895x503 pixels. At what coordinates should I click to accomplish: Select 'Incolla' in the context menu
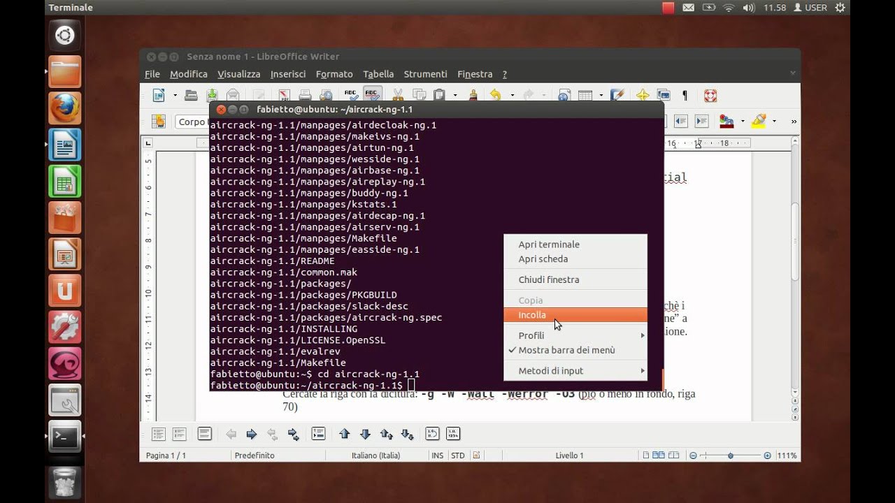click(x=575, y=315)
